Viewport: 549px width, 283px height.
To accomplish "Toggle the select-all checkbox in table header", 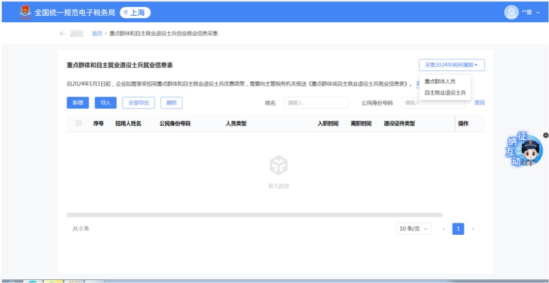I will [x=78, y=123].
